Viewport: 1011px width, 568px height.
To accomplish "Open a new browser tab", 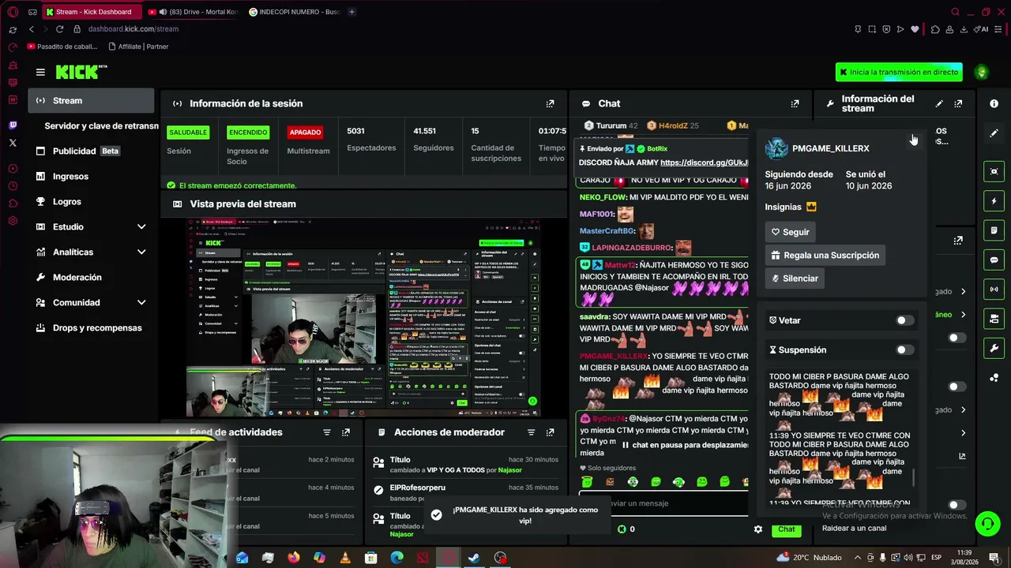I will (x=351, y=12).
